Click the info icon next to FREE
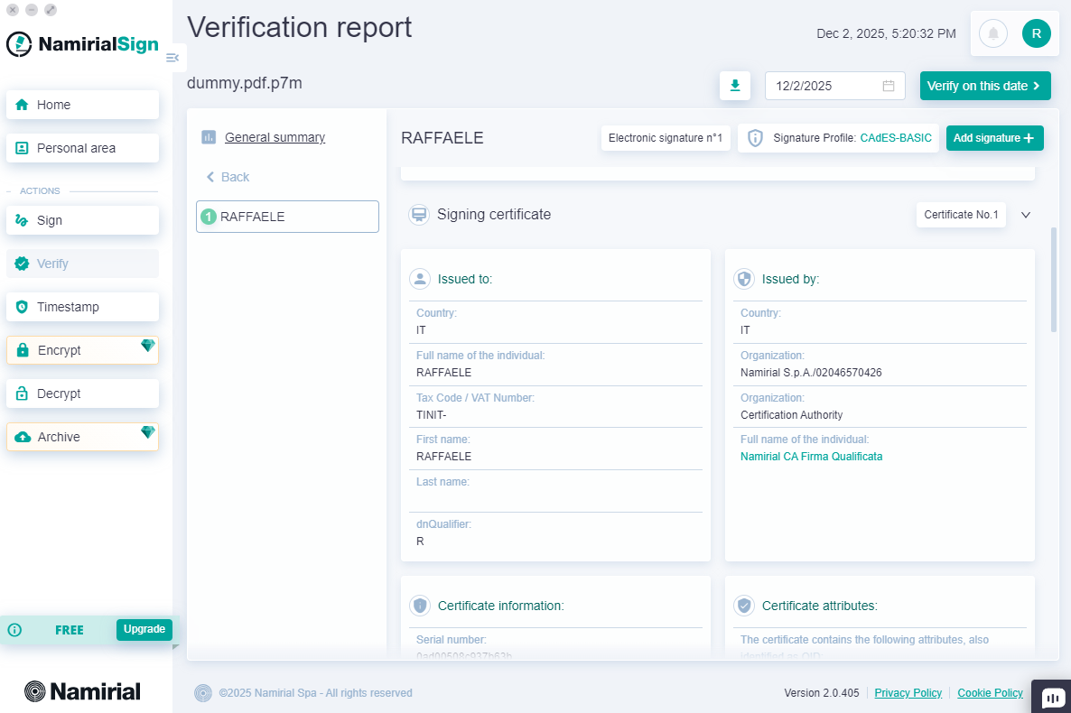The width and height of the screenshot is (1071, 713). (14, 630)
